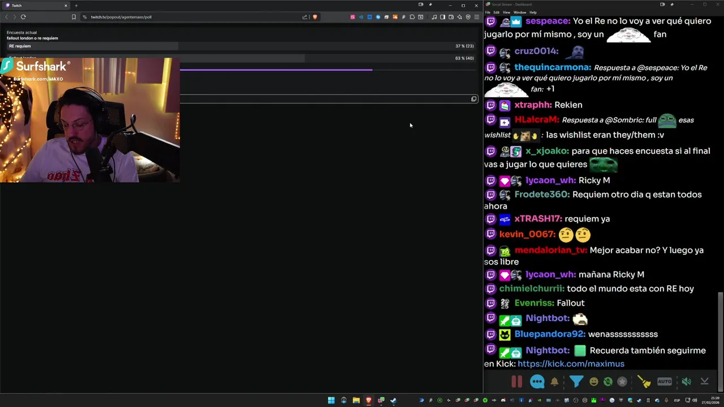Click the grey star featured icon
The image size is (724, 407).
[x=622, y=382]
